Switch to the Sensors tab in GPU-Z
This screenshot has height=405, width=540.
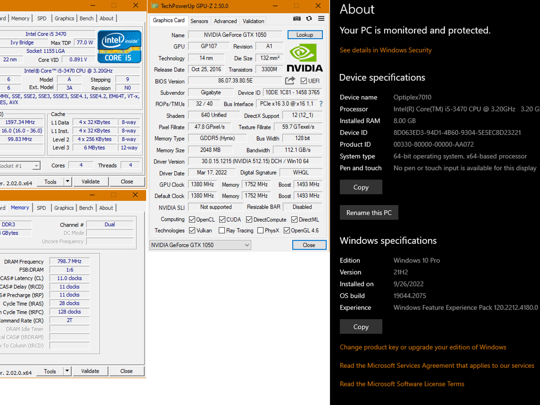[199, 21]
